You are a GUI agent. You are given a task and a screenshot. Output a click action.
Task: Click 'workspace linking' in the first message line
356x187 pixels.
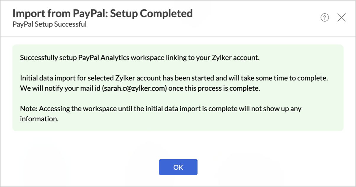point(156,58)
